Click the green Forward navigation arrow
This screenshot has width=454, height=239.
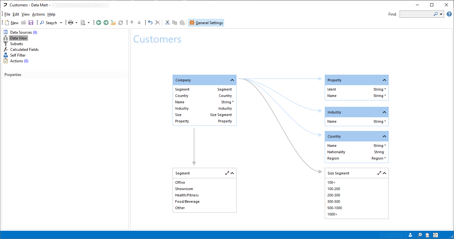[x=106, y=23]
